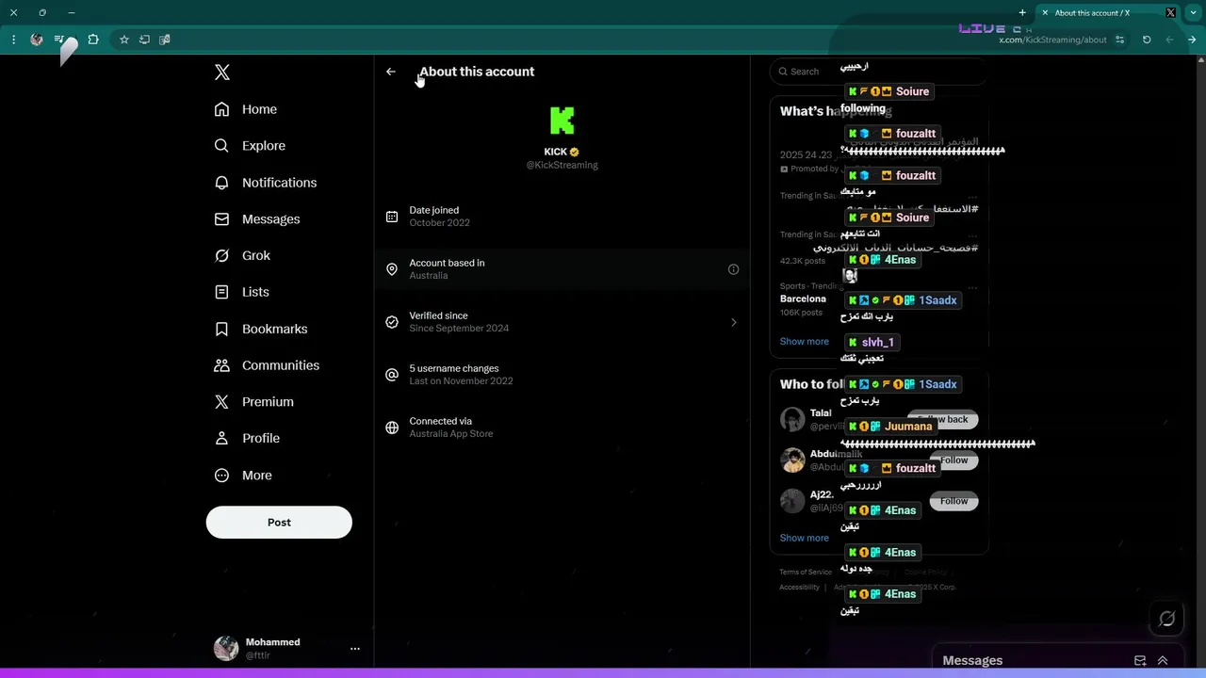Open Communities

tap(267, 365)
